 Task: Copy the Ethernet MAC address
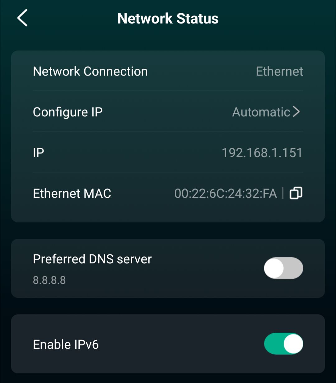click(296, 193)
